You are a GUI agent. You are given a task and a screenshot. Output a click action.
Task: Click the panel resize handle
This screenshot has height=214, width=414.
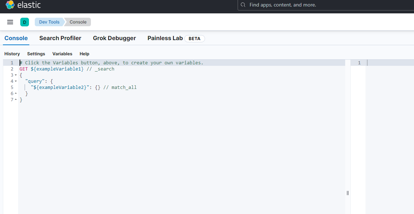click(x=347, y=193)
